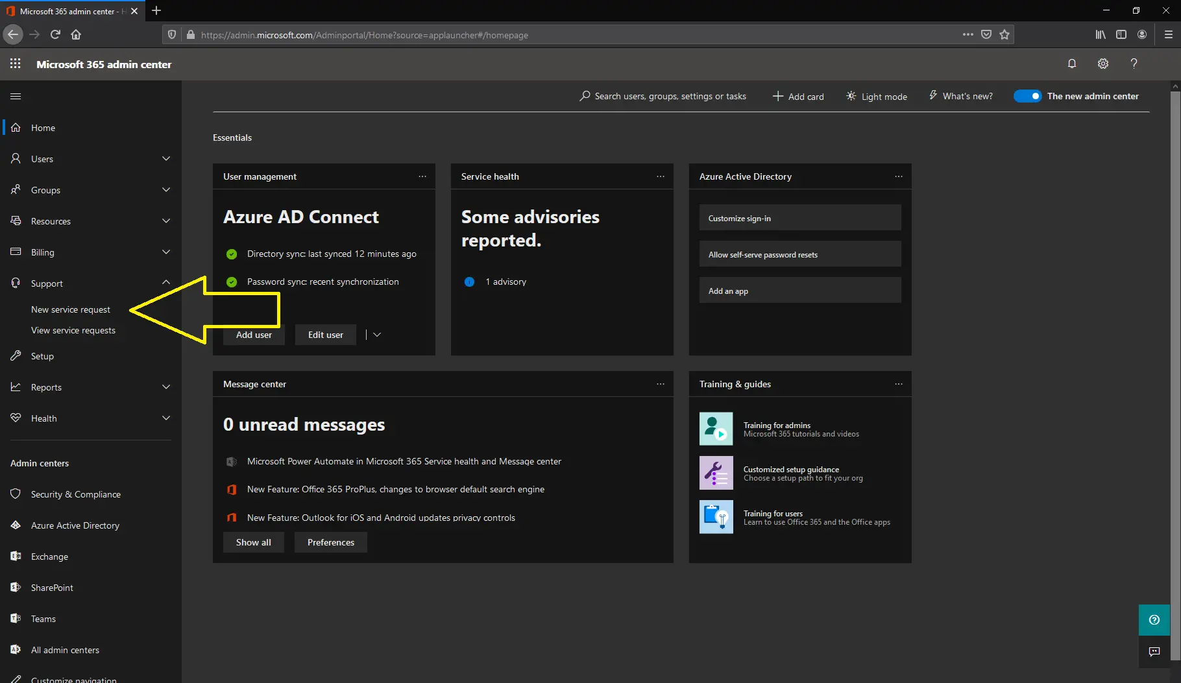
Task: Switch to Light mode
Action: 877,96
